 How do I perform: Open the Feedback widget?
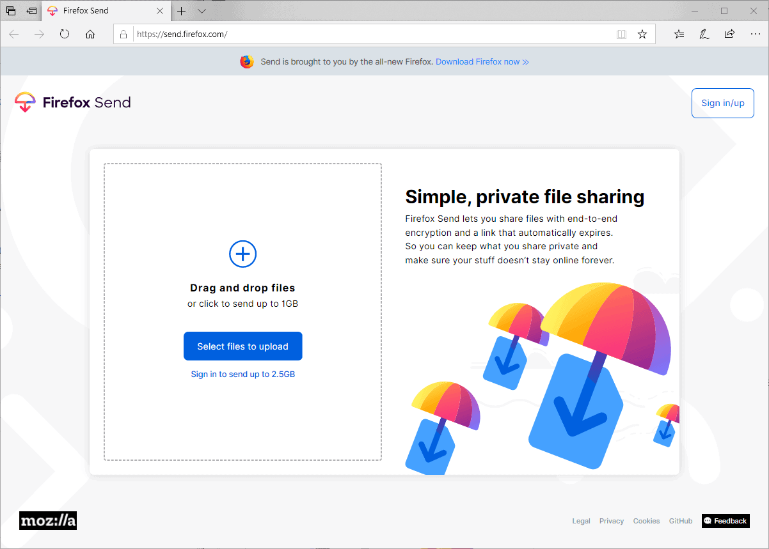point(725,520)
